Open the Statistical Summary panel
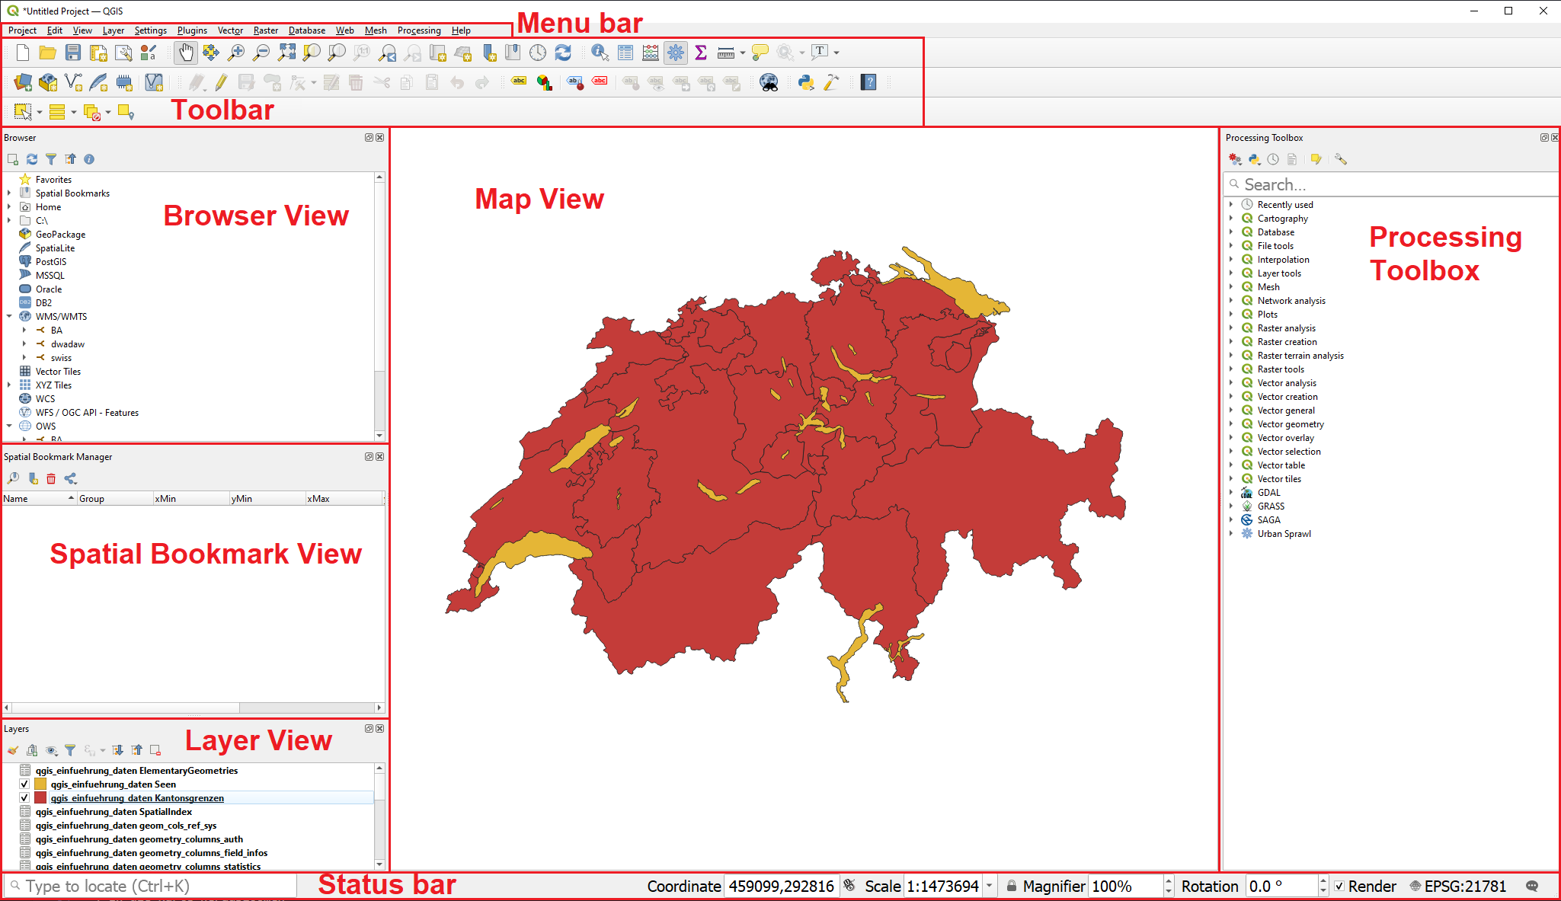This screenshot has width=1561, height=901. tap(700, 52)
